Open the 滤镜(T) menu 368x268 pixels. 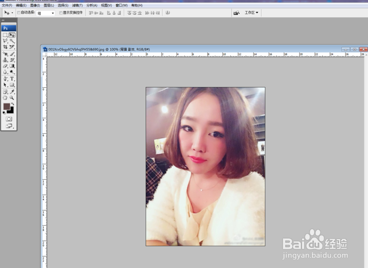(x=77, y=5)
